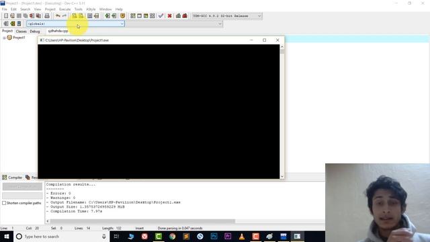Select the Project sidebar tab
This screenshot has width=430, height=242.
click(x=7, y=31)
